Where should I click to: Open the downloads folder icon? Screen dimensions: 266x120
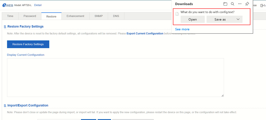tap(225, 4)
